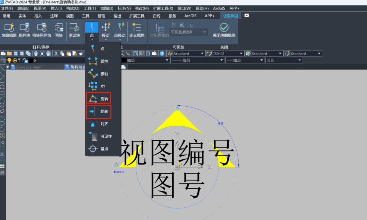
Task: Toggle the layer lock padlock icon
Action: [26, 60]
